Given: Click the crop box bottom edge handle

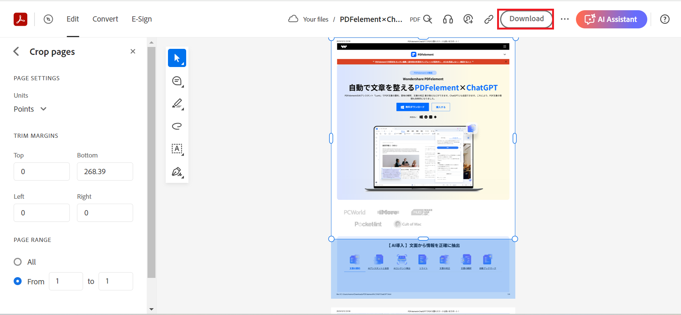Looking at the screenshot, I should [x=423, y=239].
